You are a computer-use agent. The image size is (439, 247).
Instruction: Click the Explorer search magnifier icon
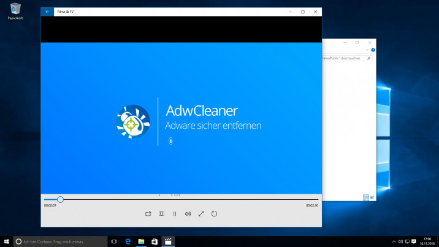[x=369, y=58]
